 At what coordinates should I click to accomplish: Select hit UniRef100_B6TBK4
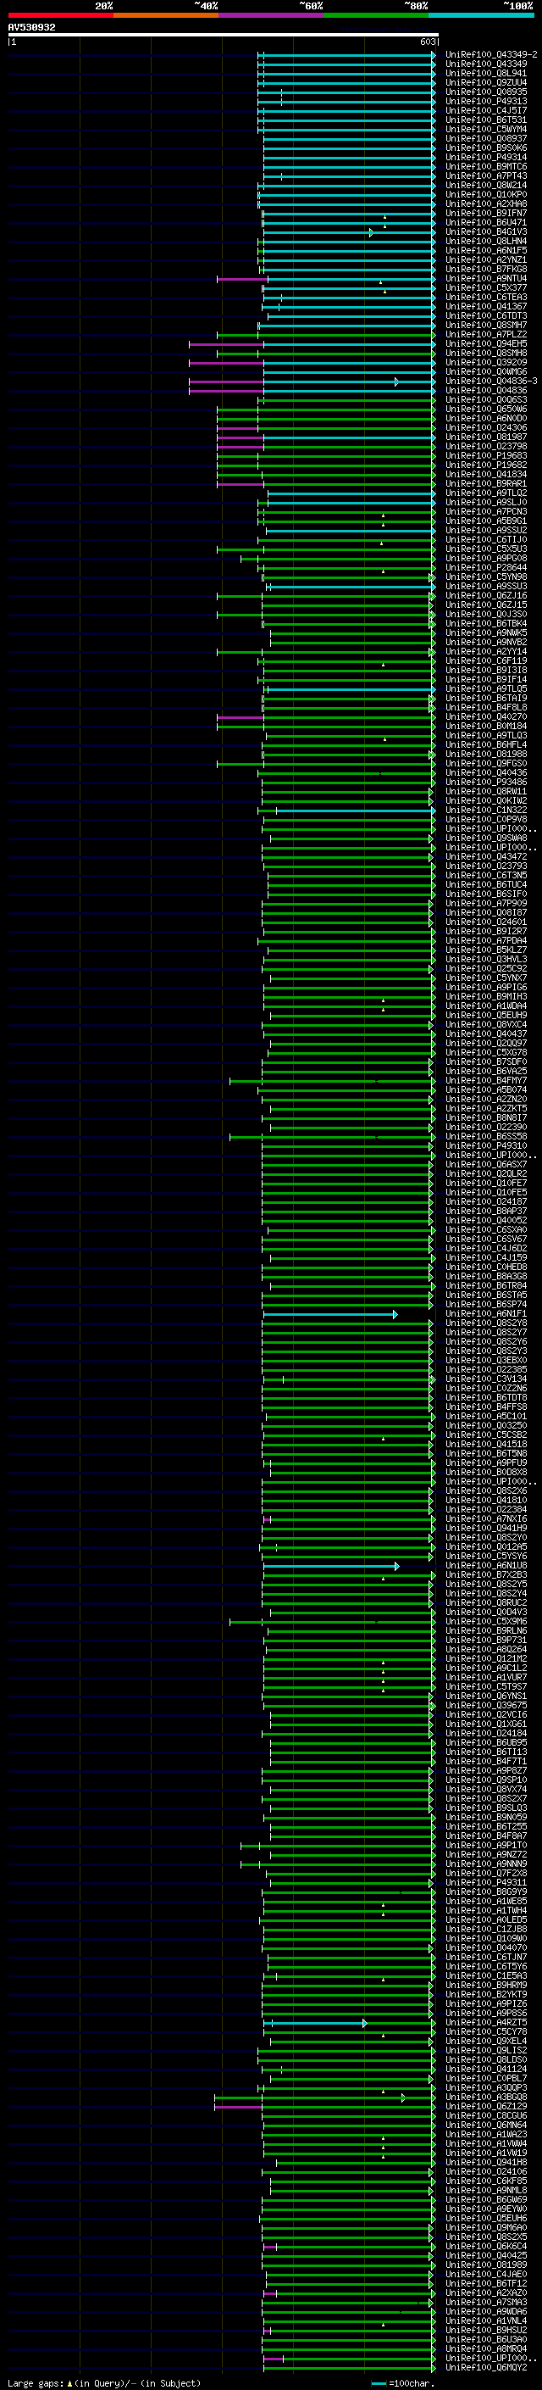[486, 623]
